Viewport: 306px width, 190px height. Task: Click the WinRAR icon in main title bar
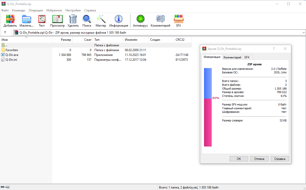[4, 4]
